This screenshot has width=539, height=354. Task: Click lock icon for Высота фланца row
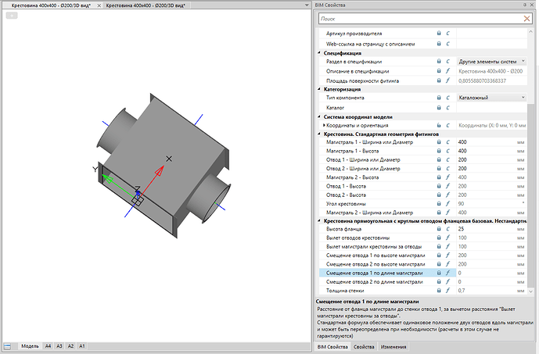(439, 229)
